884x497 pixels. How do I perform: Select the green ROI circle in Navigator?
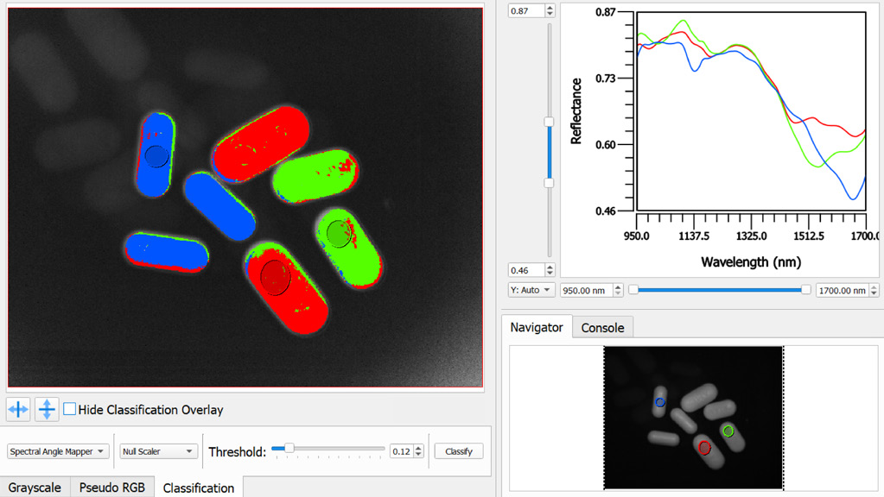pos(728,431)
